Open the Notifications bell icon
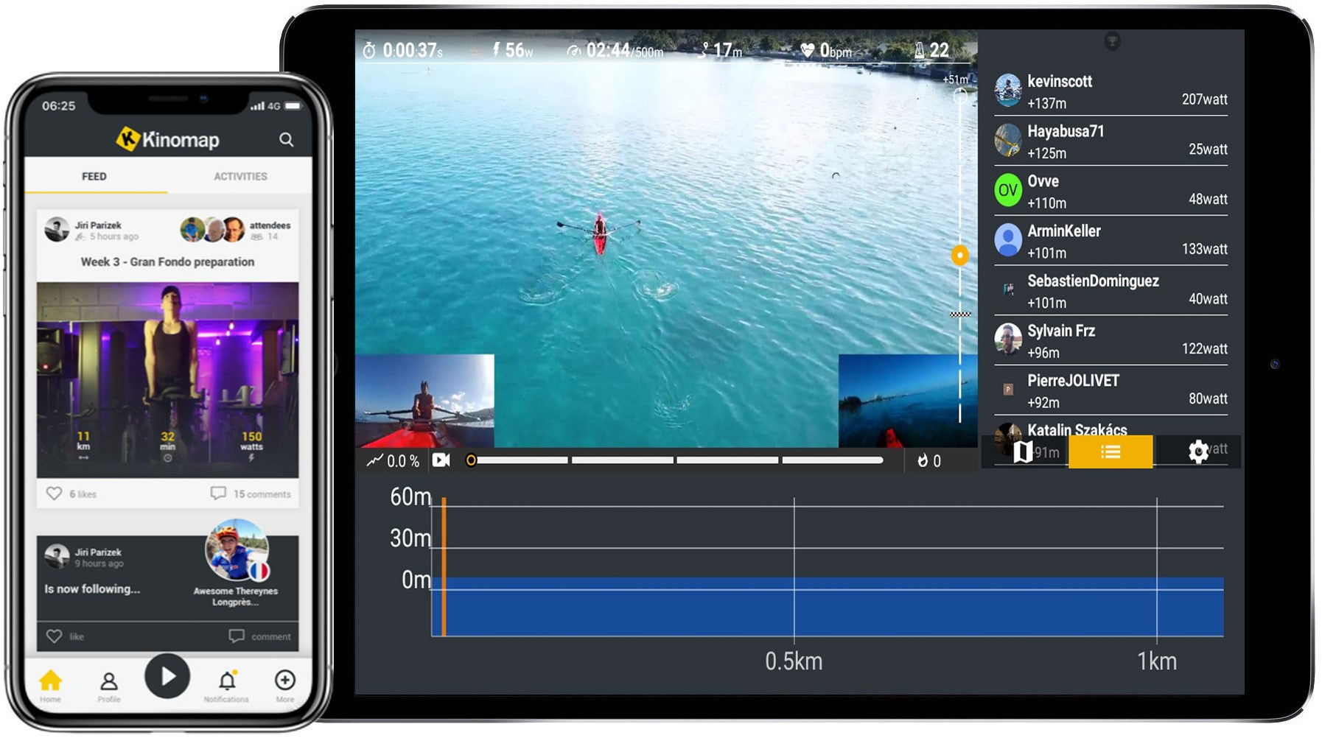This screenshot has height=738, width=1322. pyautogui.click(x=227, y=681)
